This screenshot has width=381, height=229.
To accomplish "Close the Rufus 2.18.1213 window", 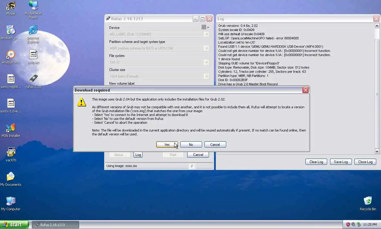I will pos(210,19).
